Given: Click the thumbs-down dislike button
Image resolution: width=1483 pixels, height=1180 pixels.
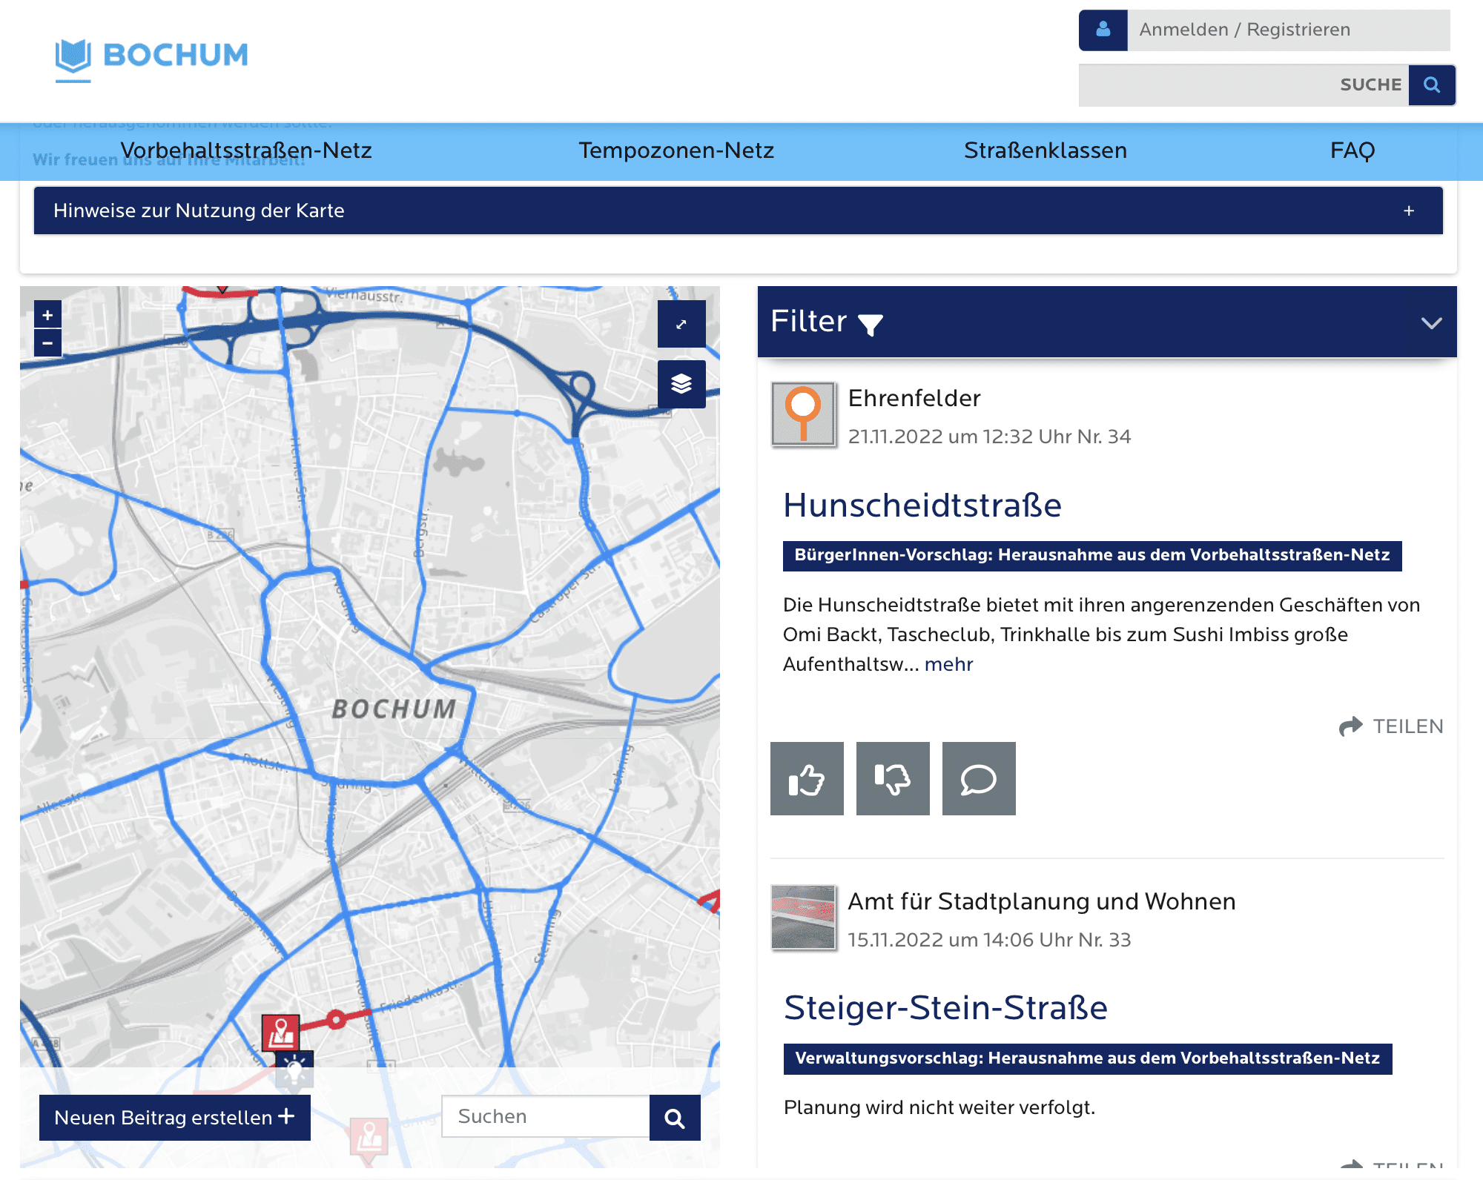Looking at the screenshot, I should click(x=893, y=778).
